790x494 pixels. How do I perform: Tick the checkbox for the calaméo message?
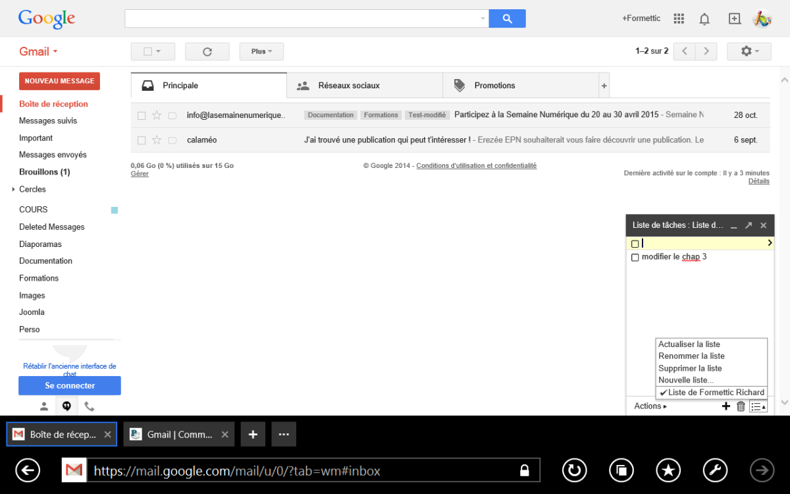[142, 140]
